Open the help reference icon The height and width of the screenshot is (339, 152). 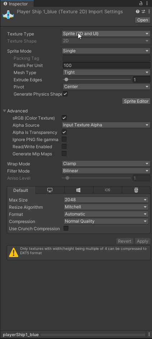click(x=138, y=11)
